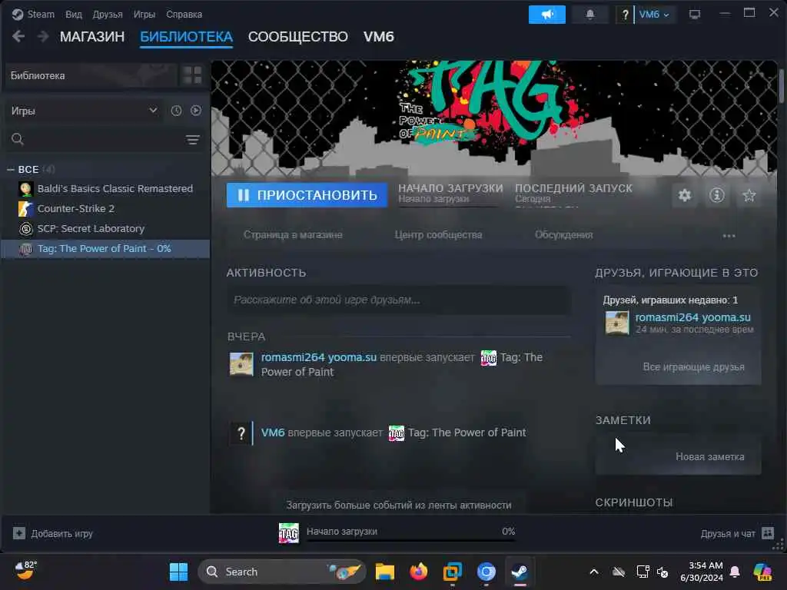The width and height of the screenshot is (787, 590).
Task: Open game info icon
Action: [717, 195]
